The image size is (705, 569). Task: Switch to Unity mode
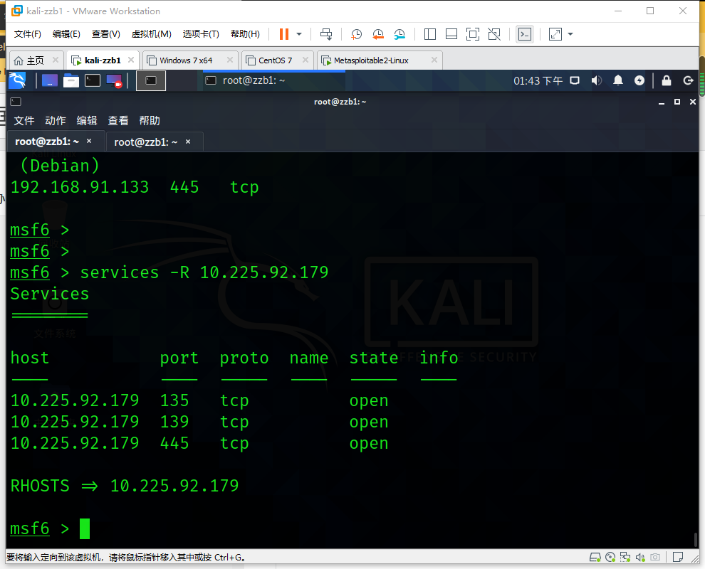pos(494,34)
